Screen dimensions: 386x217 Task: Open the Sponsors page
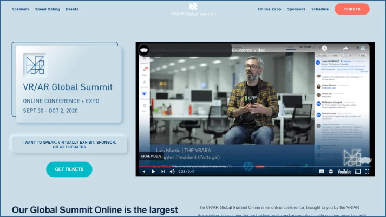click(x=296, y=9)
